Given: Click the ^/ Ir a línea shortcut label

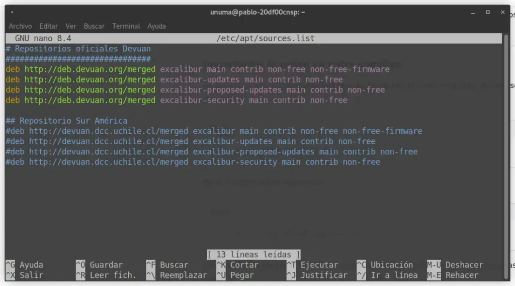Looking at the screenshot, I should tap(387, 275).
